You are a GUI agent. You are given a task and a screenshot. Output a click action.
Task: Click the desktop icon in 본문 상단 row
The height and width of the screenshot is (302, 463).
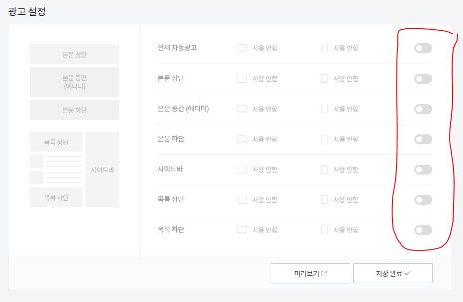click(x=242, y=79)
